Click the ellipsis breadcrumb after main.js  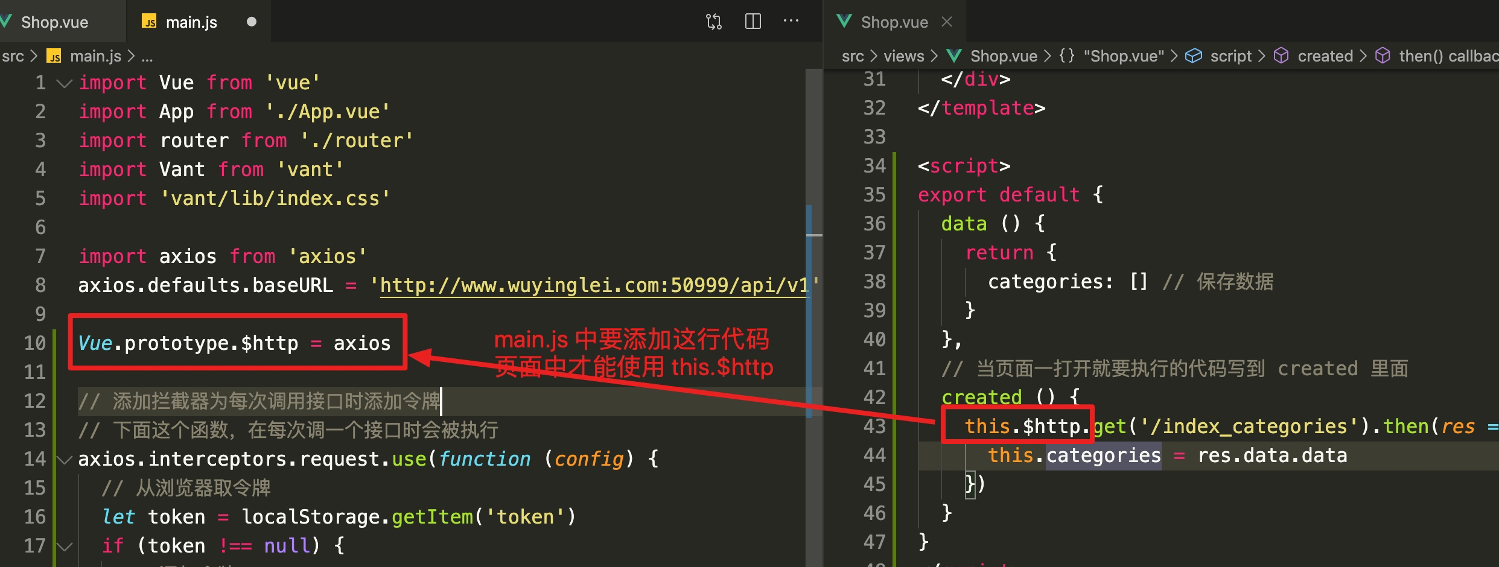pyautogui.click(x=147, y=57)
